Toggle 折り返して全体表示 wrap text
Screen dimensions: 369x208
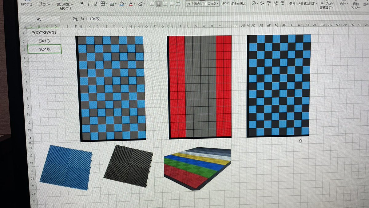[234, 4]
